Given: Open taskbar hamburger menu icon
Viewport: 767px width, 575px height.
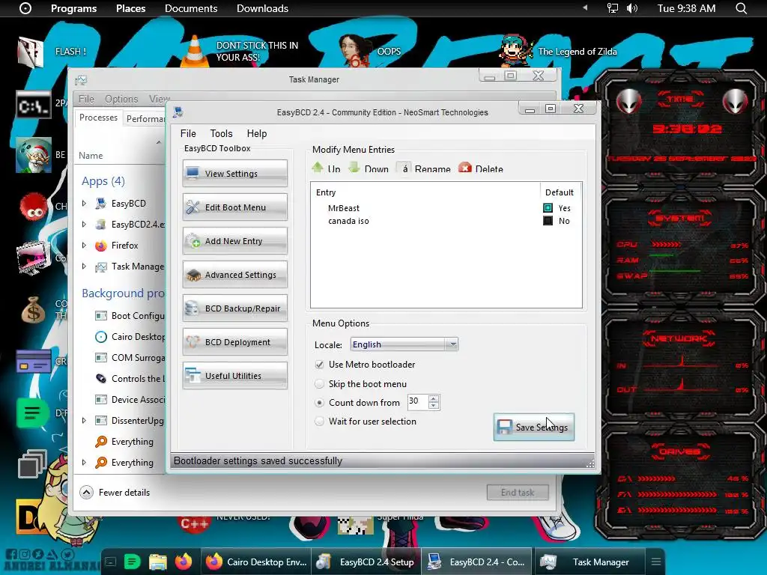Looking at the screenshot, I should (x=656, y=562).
